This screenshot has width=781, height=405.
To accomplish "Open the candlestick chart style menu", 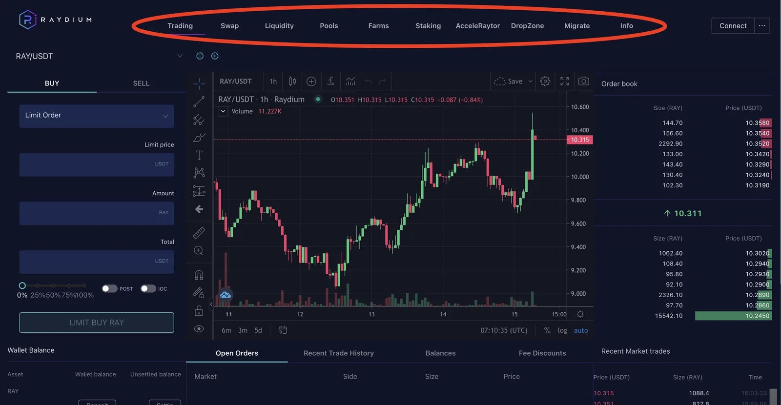I will click(x=292, y=81).
